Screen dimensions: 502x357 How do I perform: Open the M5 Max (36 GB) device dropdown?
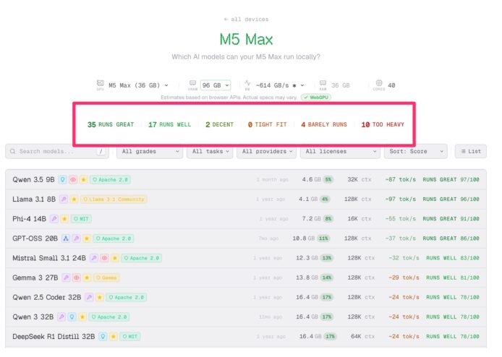pyautogui.click(x=138, y=85)
